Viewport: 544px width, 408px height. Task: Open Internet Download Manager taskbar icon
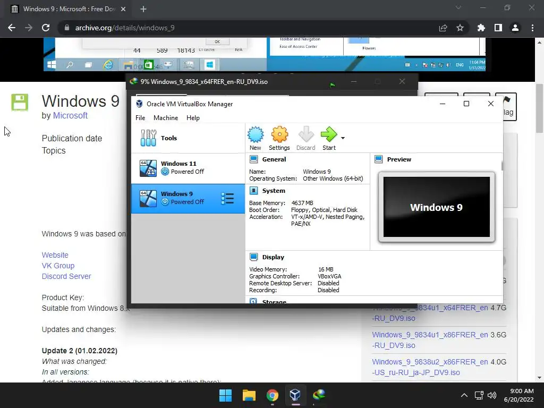(x=319, y=395)
